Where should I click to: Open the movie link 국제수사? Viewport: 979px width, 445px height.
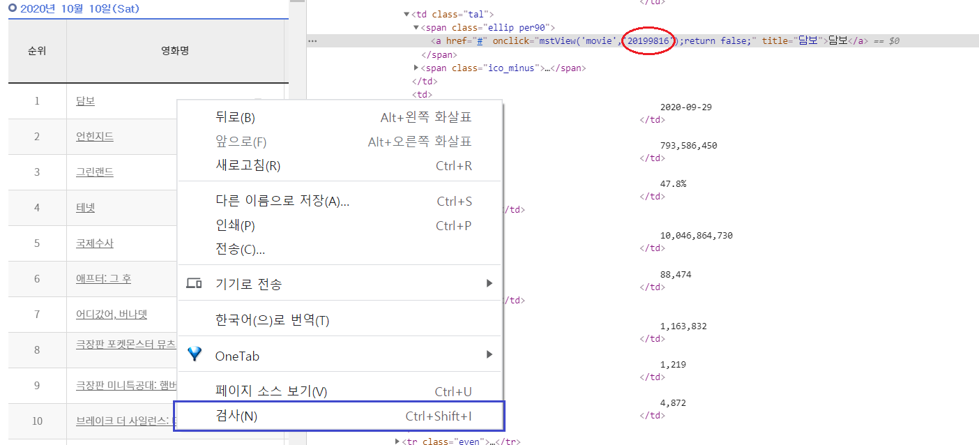pyautogui.click(x=95, y=243)
